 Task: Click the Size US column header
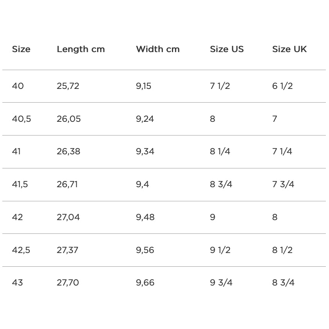[x=226, y=49]
